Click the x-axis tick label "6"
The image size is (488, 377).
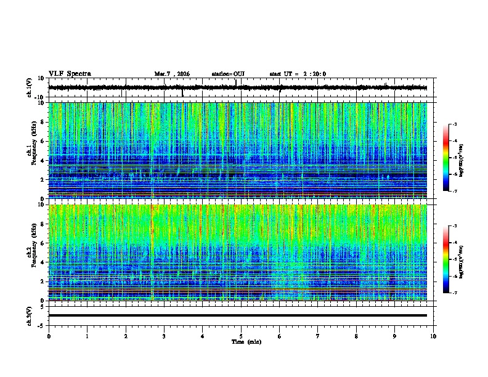click(x=280, y=336)
